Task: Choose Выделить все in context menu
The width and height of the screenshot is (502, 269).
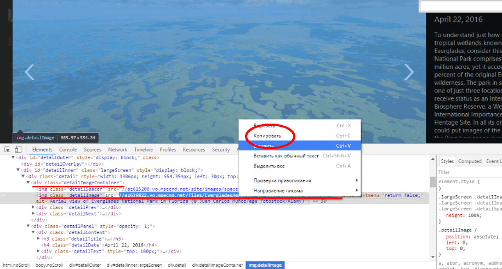Action: [300, 166]
